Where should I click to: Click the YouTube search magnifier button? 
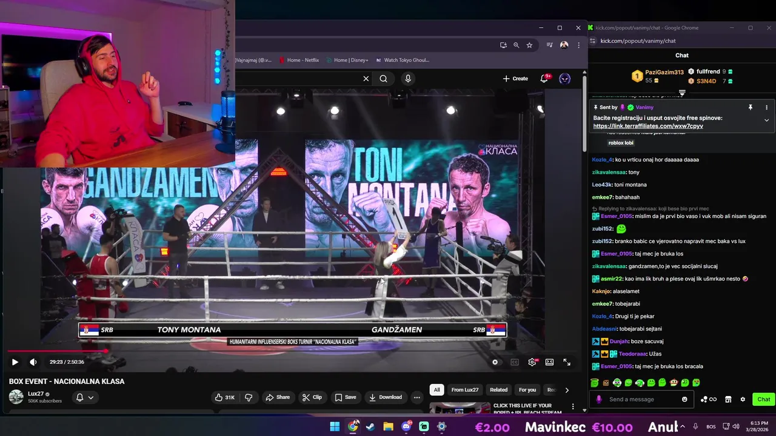(x=384, y=79)
